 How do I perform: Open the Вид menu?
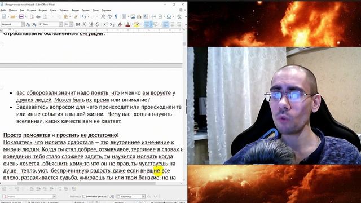coord(22,10)
